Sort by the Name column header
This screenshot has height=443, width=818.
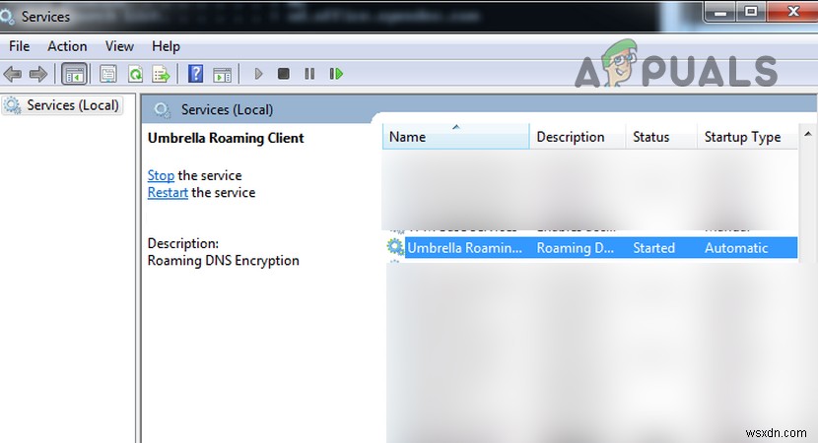pos(456,137)
